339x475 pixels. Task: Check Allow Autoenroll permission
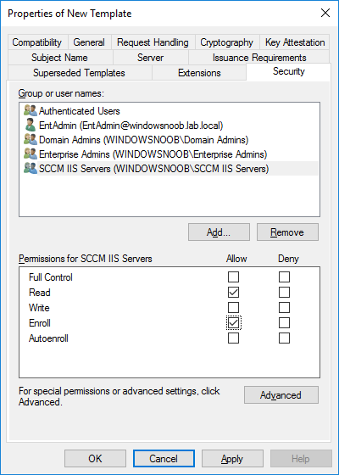click(233, 338)
